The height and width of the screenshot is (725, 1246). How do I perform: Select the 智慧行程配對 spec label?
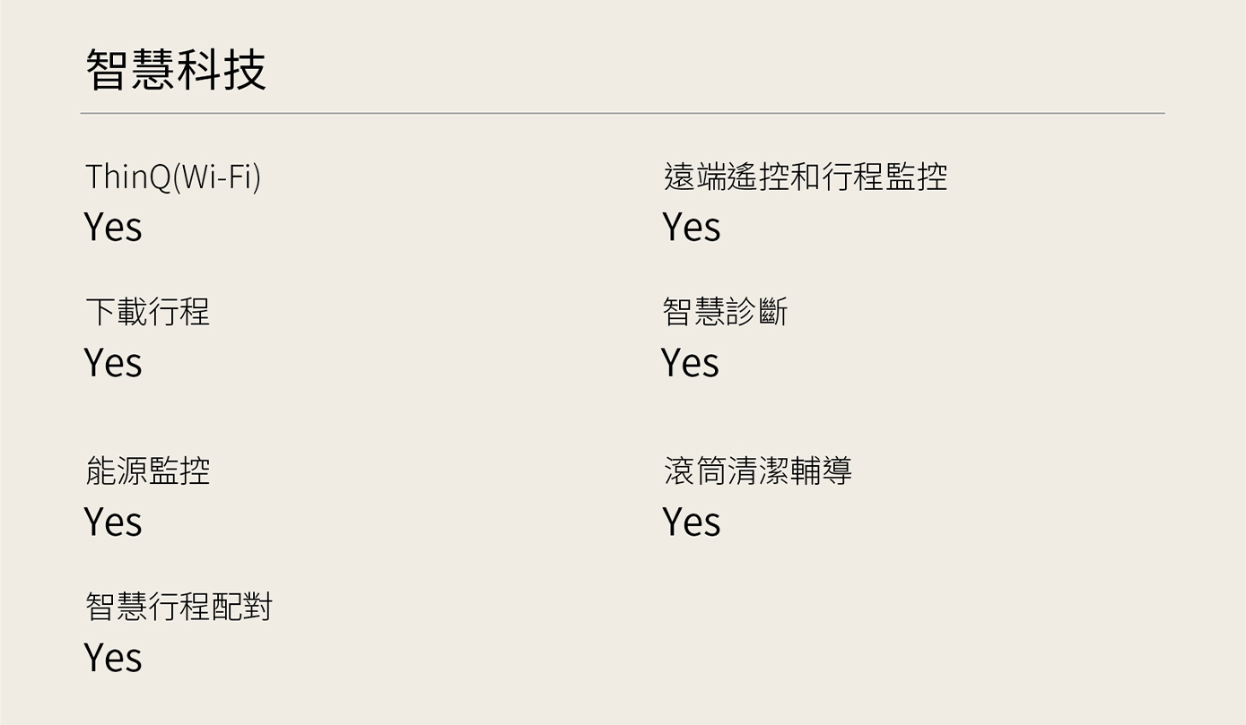coord(179,607)
